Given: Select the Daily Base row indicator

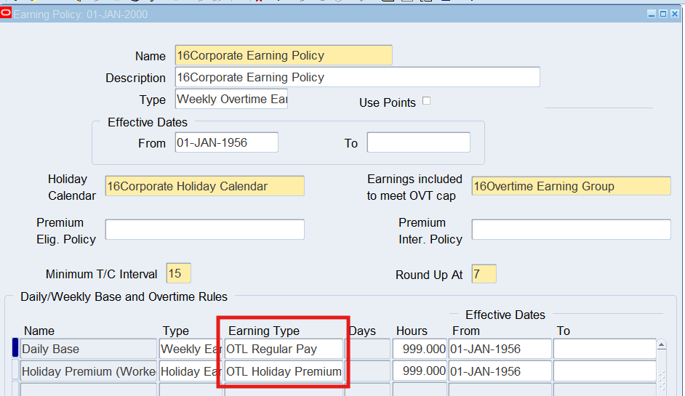Looking at the screenshot, I should click(15, 349).
